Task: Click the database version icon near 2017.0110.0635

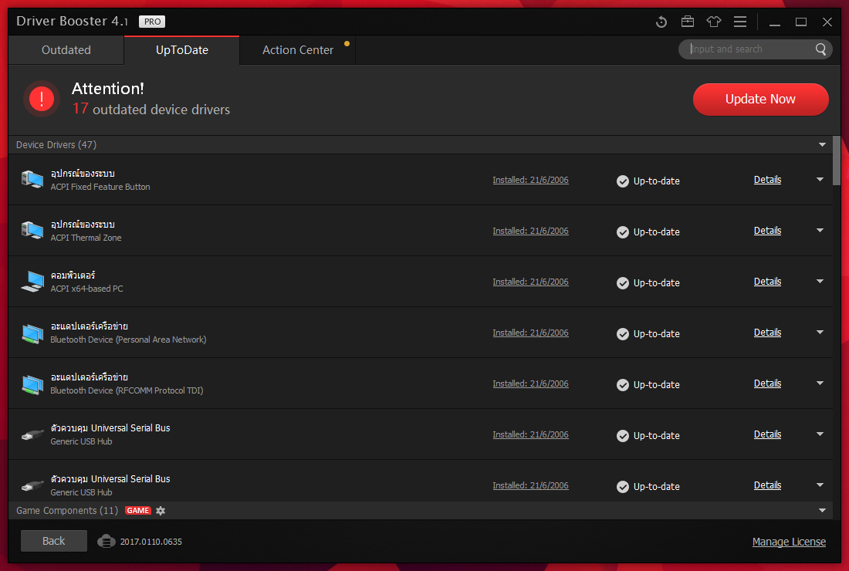Action: [x=107, y=541]
